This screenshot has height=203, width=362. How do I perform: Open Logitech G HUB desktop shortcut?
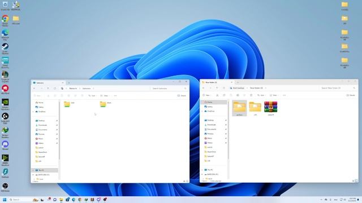(5, 118)
